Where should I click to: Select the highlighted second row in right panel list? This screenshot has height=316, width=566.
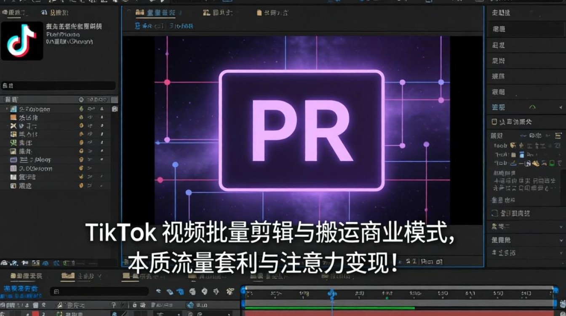(526, 29)
